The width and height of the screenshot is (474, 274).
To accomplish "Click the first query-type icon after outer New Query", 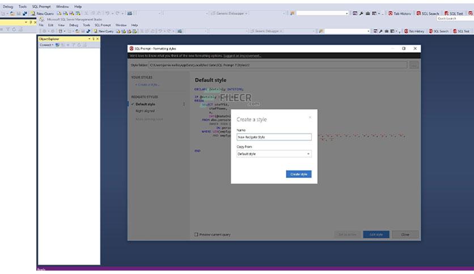I will (59, 13).
